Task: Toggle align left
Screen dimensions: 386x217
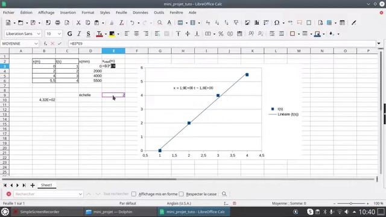Action: (x=127, y=34)
